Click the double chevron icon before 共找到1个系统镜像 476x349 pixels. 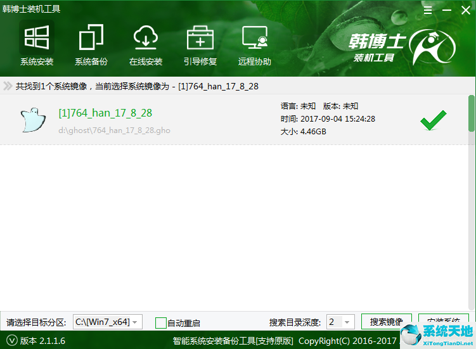(x=8, y=86)
